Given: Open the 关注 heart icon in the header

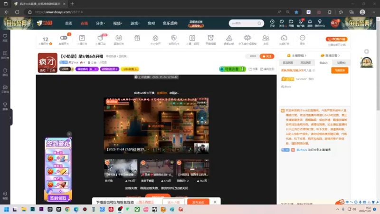Looking at the screenshot, I should click(x=282, y=23).
